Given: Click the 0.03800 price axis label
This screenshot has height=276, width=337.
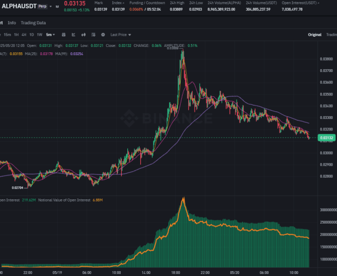Looking at the screenshot, I should coord(326,59).
